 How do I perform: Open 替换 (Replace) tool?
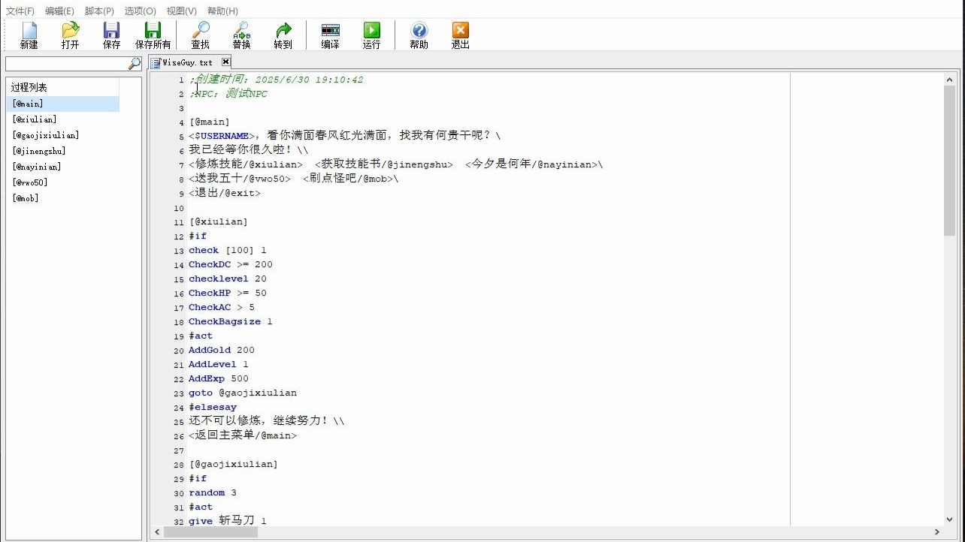[242, 35]
